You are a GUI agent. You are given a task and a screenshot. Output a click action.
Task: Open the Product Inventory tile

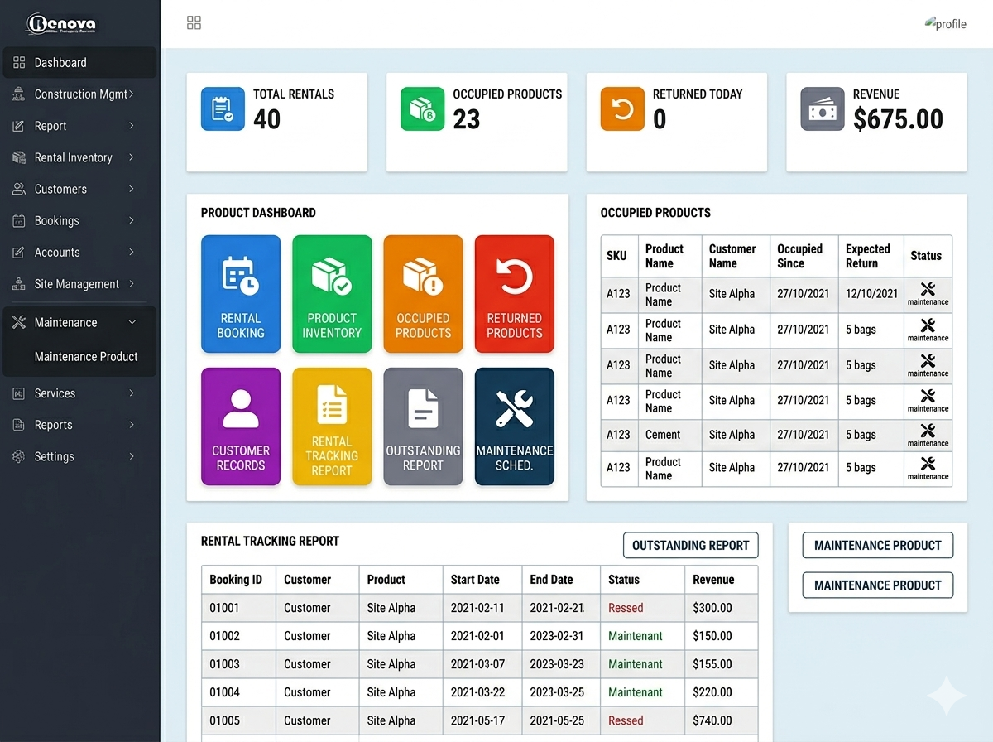coord(332,294)
